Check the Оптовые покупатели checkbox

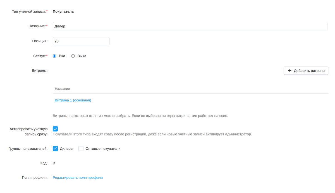click(x=81, y=149)
